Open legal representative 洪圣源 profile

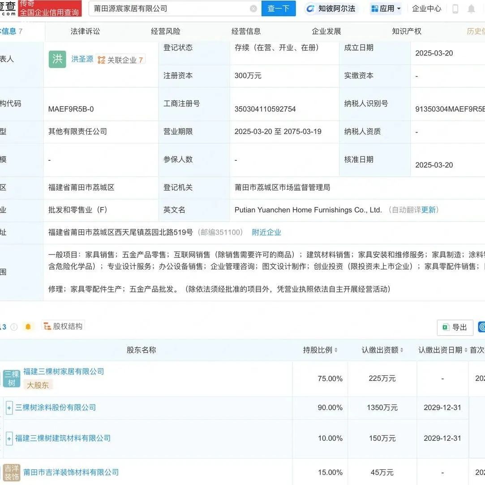(x=82, y=59)
